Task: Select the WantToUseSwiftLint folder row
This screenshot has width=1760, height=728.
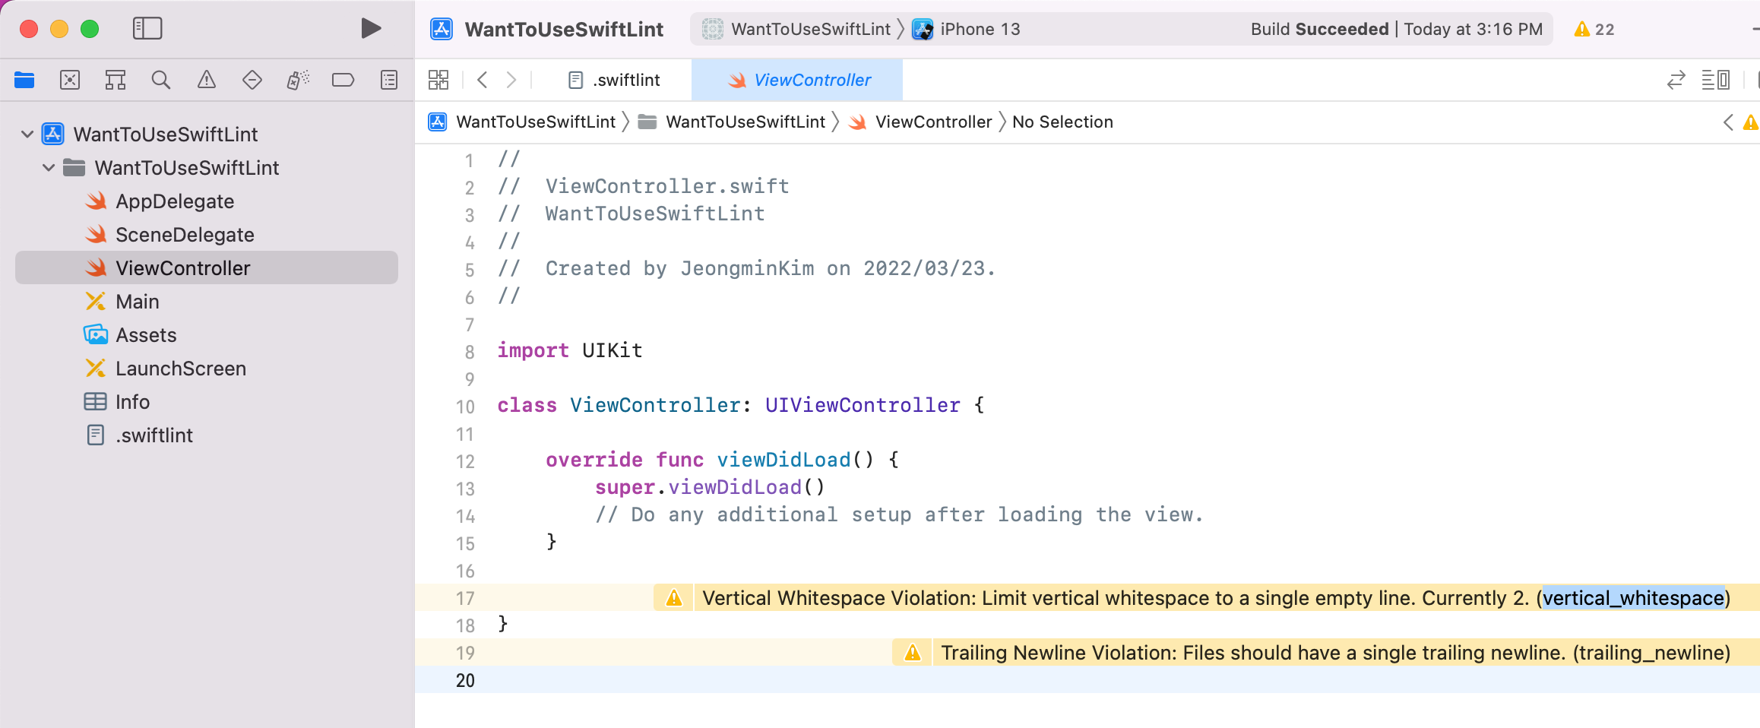Action: pos(187,168)
